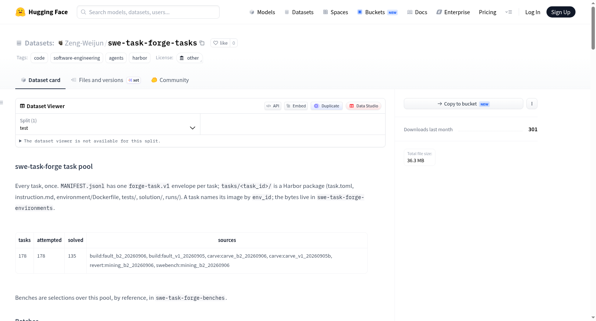
Task: Click the search magnifier icon
Action: click(x=83, y=12)
